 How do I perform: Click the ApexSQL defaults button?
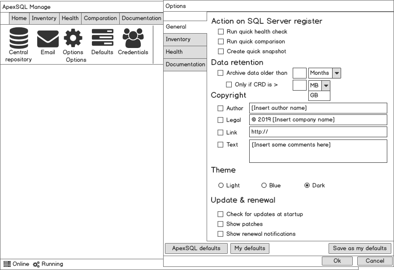tap(196, 248)
